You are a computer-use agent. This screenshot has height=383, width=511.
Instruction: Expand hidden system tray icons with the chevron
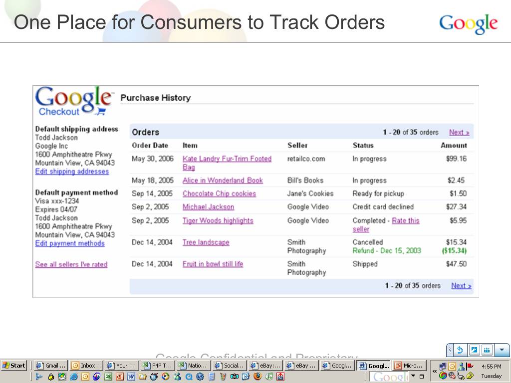(435, 371)
